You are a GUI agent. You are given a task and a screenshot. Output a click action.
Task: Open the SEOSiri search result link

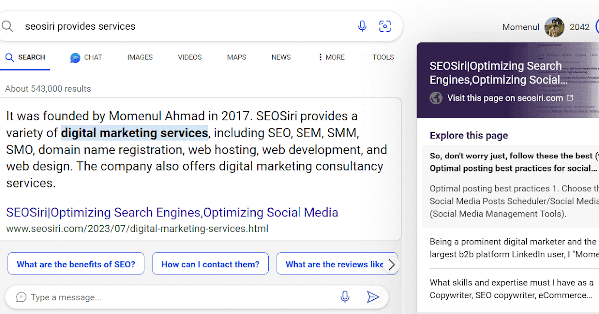(172, 212)
